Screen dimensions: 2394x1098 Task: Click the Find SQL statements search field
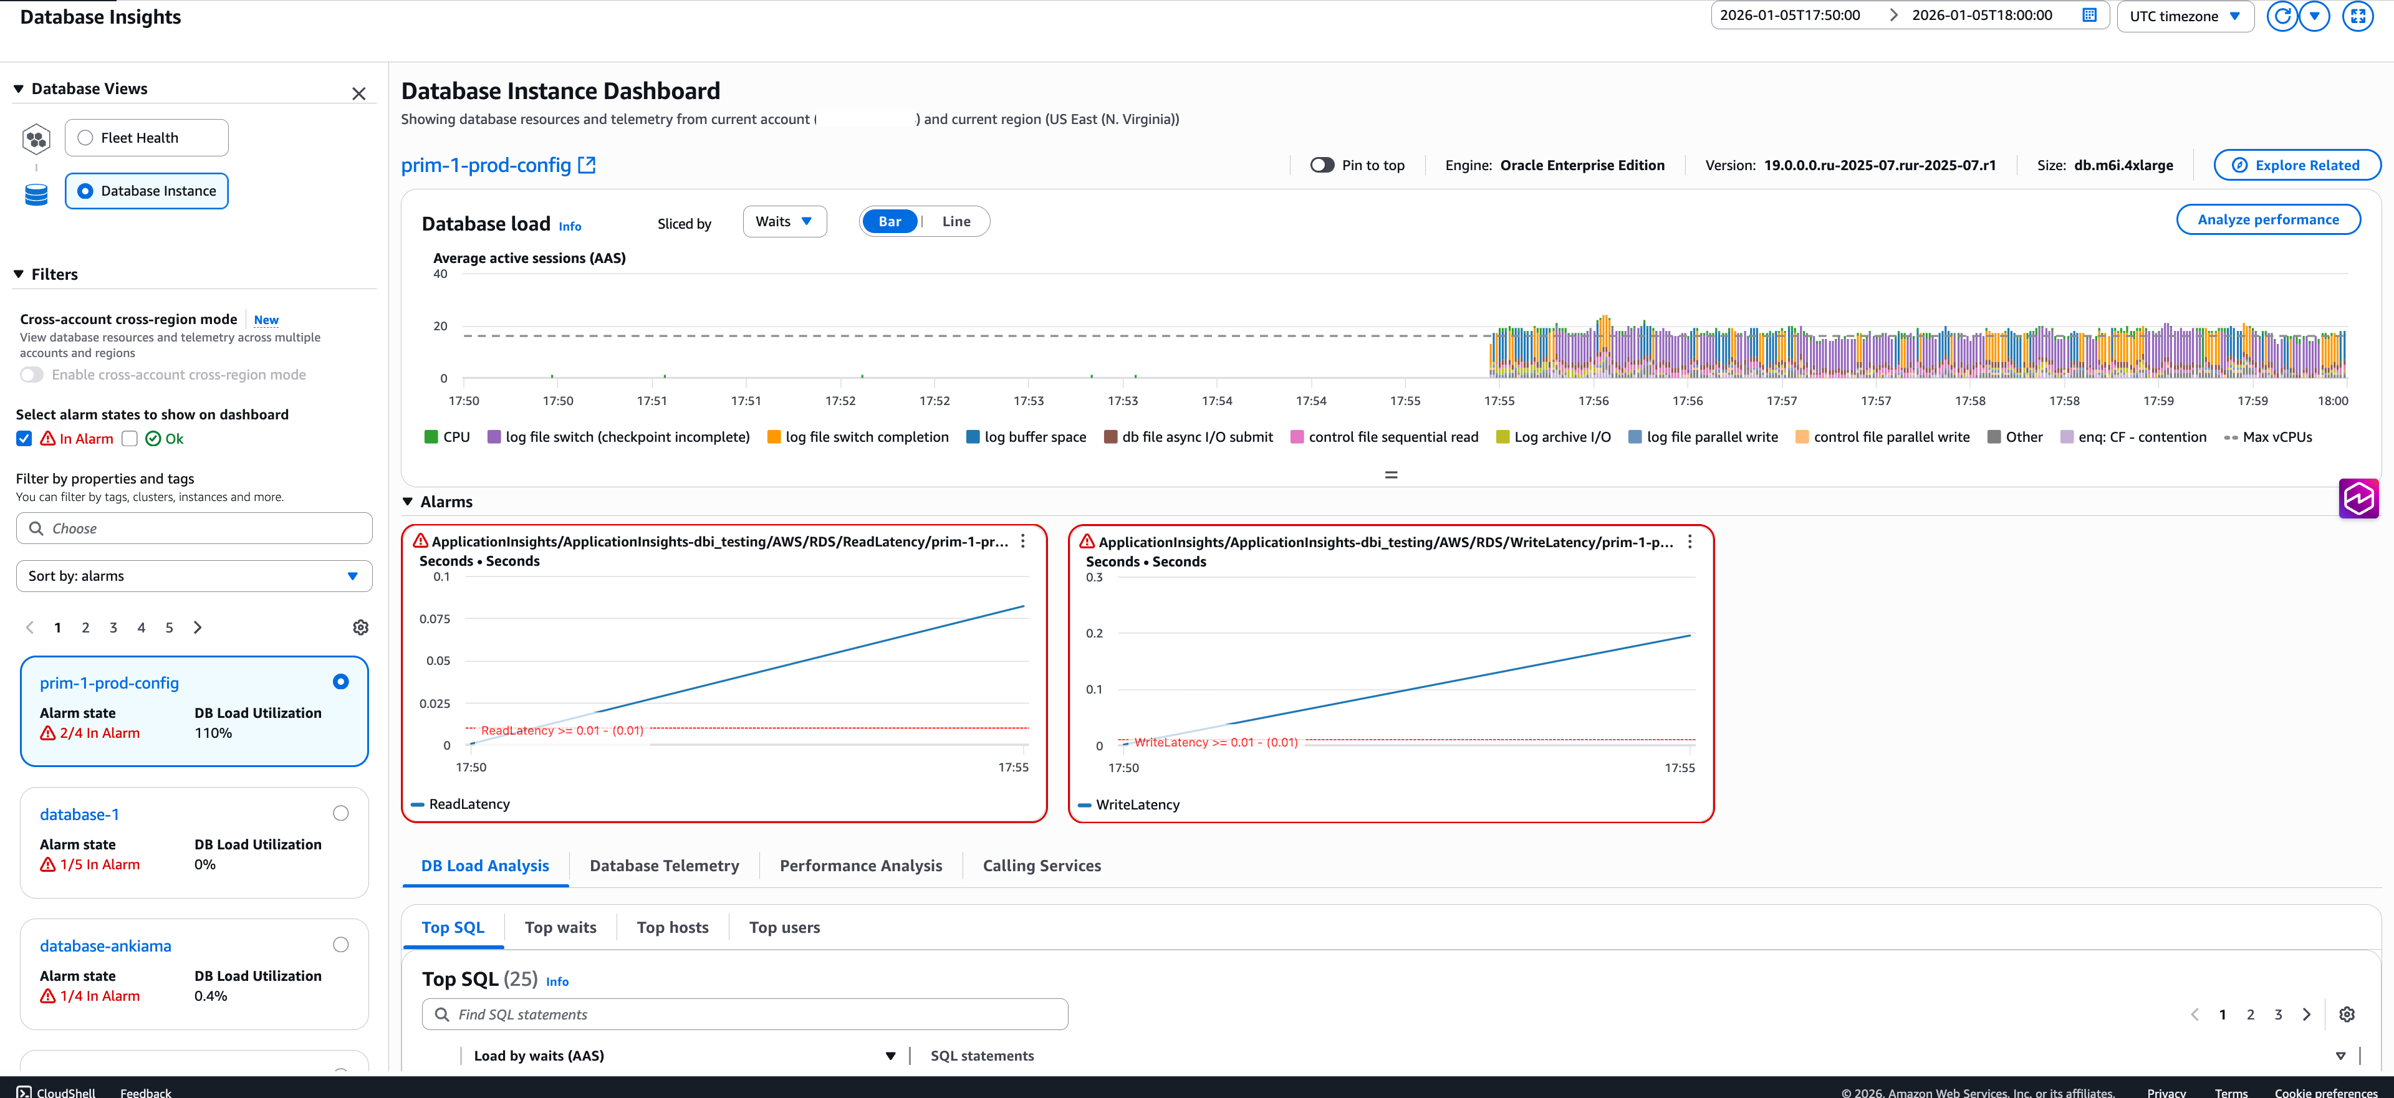pyautogui.click(x=744, y=1014)
